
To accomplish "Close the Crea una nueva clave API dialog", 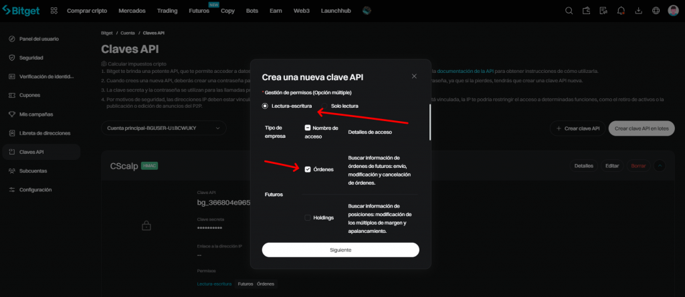I will click(414, 76).
